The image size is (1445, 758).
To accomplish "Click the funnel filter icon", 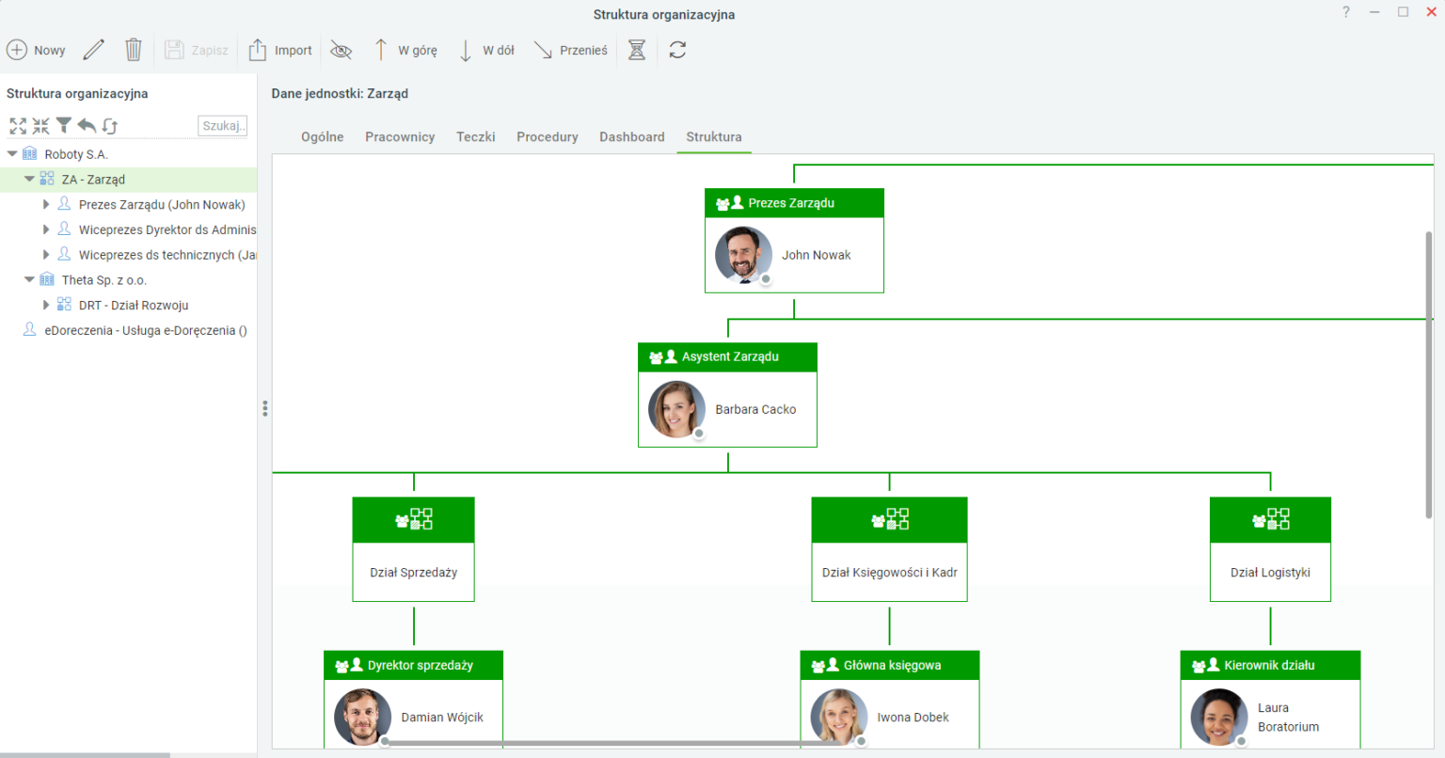I will click(63, 124).
